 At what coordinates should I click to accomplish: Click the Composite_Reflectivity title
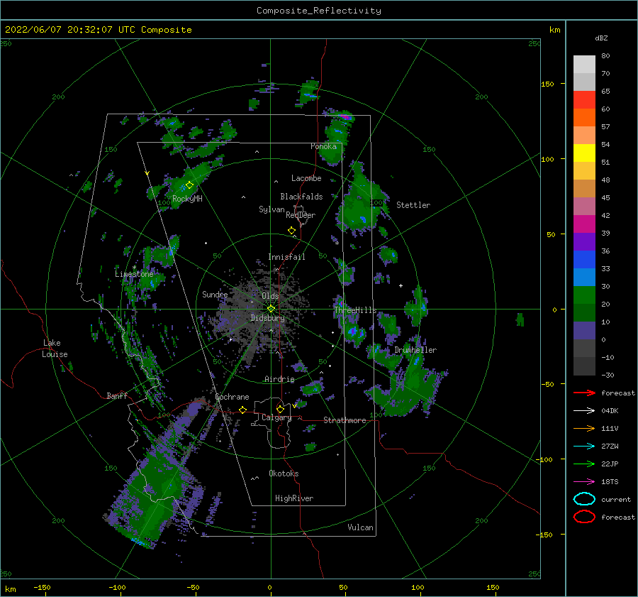tap(319, 11)
